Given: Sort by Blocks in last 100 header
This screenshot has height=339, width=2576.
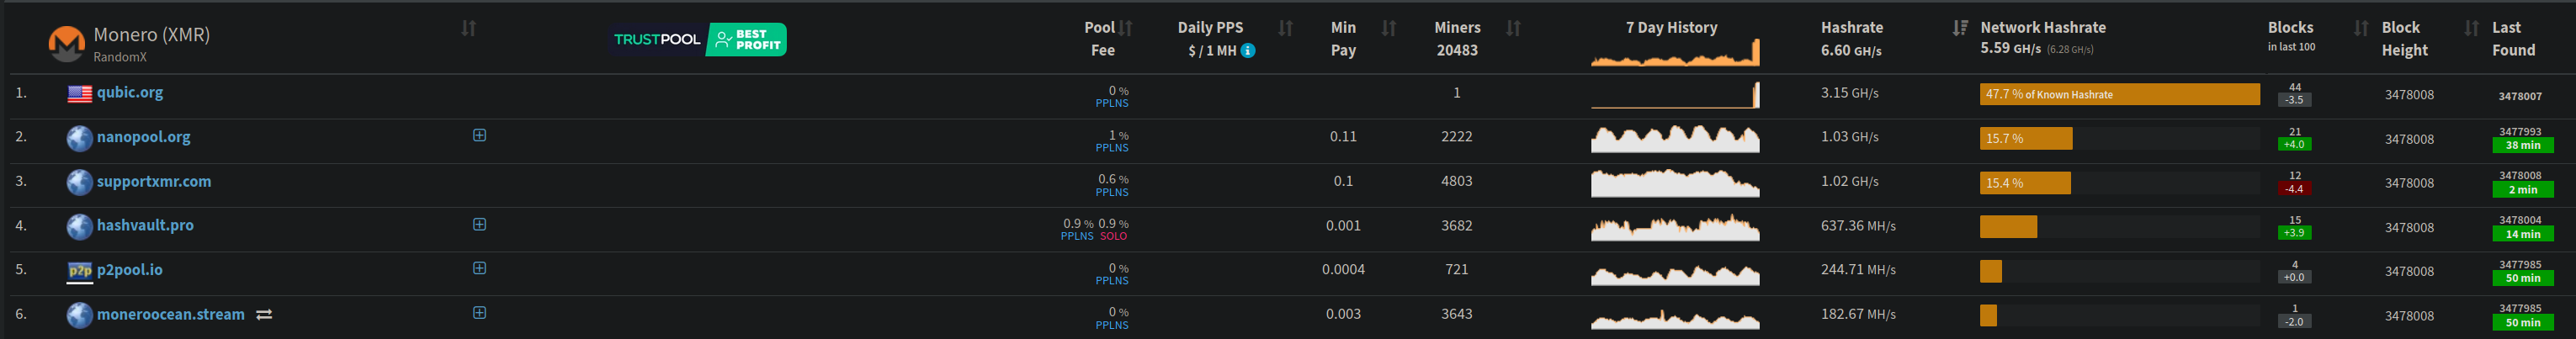Looking at the screenshot, I should (x=2361, y=28).
